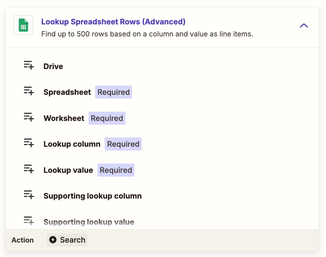The height and width of the screenshot is (257, 326).
Task: Open the Lookup Spreadsheet Rows (Advanced) title link
Action: [x=113, y=22]
